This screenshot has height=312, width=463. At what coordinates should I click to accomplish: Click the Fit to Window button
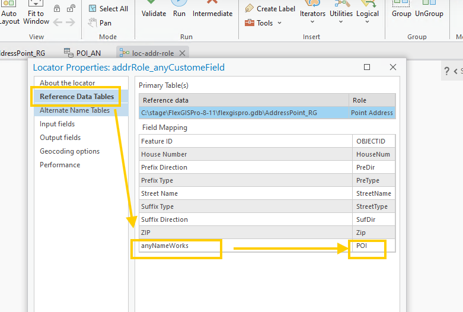point(36,13)
